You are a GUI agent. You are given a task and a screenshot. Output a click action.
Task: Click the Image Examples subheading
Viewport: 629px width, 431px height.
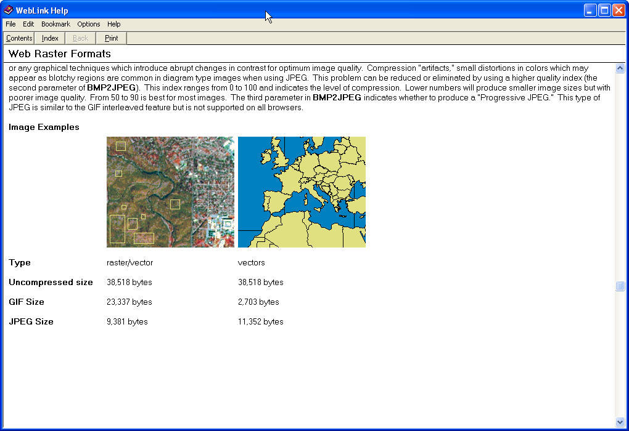pyautogui.click(x=44, y=127)
